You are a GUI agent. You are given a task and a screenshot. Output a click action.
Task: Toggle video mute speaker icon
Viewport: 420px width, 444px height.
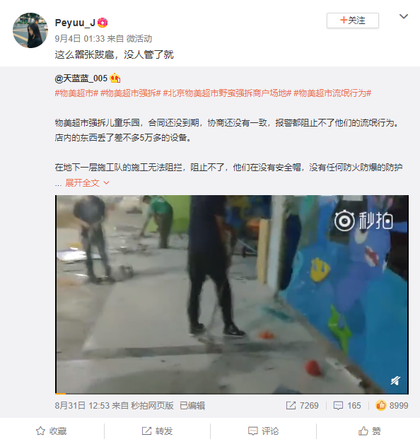point(395,380)
